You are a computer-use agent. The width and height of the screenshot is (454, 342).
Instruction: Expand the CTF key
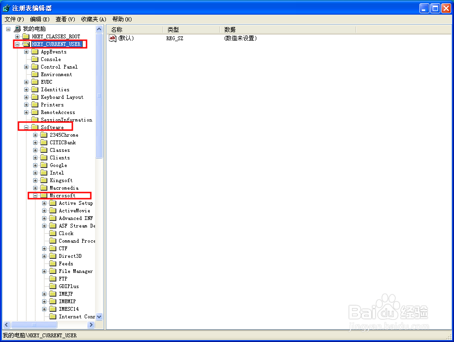pos(44,248)
